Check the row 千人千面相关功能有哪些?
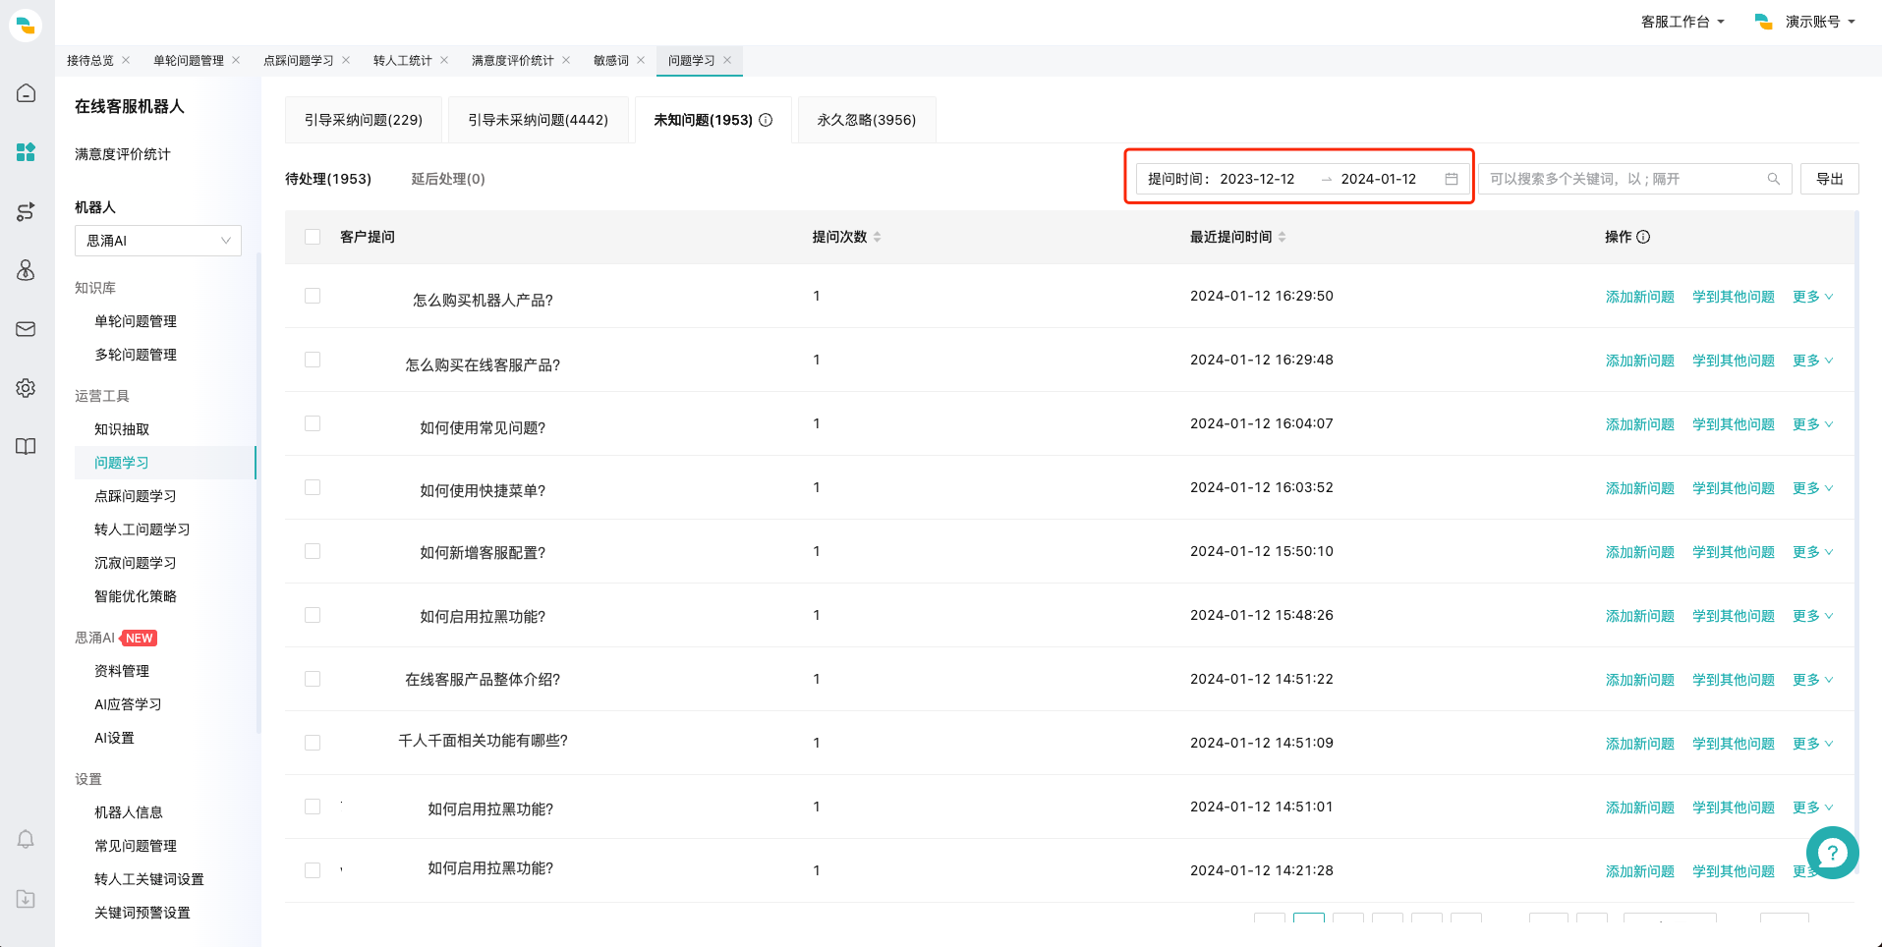This screenshot has width=1882, height=947. pyautogui.click(x=313, y=743)
